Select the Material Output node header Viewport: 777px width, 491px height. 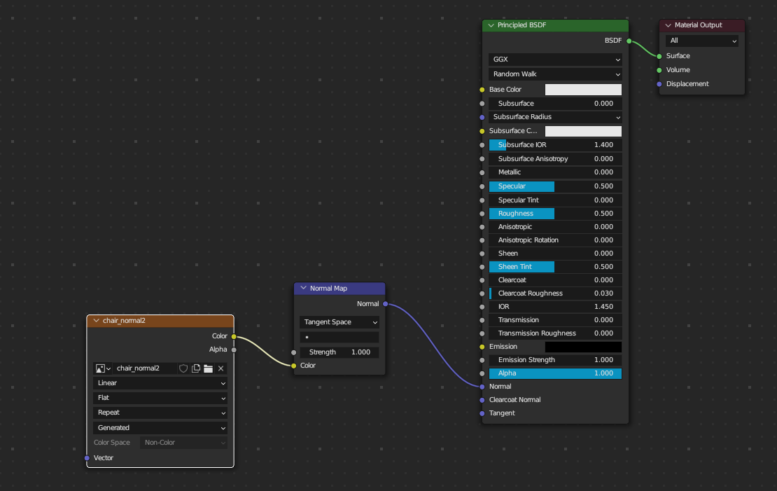[701, 25]
